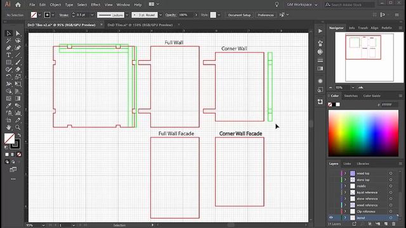Expand the wood top layer
The width and height of the screenshot is (406, 228).
point(345,174)
